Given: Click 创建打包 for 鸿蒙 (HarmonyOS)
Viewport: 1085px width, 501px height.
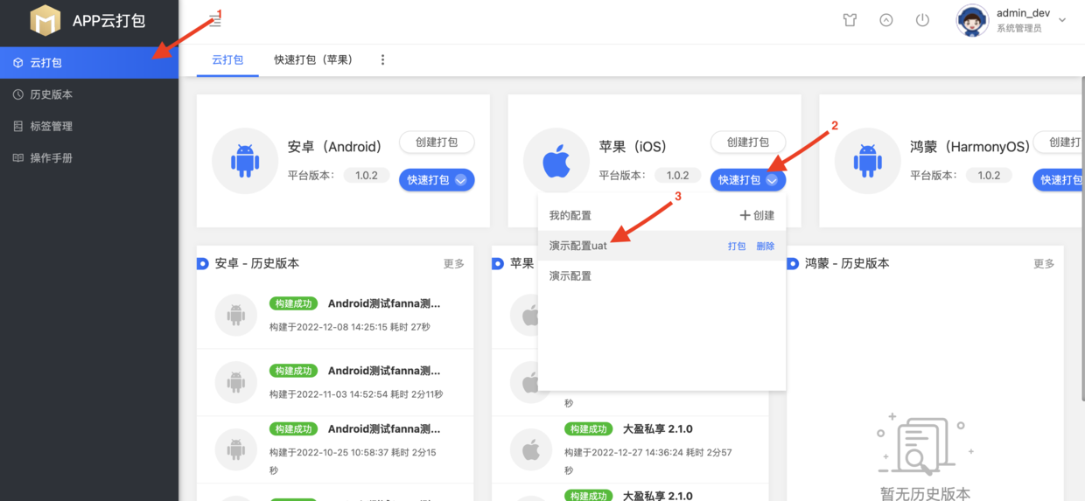Looking at the screenshot, I should pos(1059,143).
